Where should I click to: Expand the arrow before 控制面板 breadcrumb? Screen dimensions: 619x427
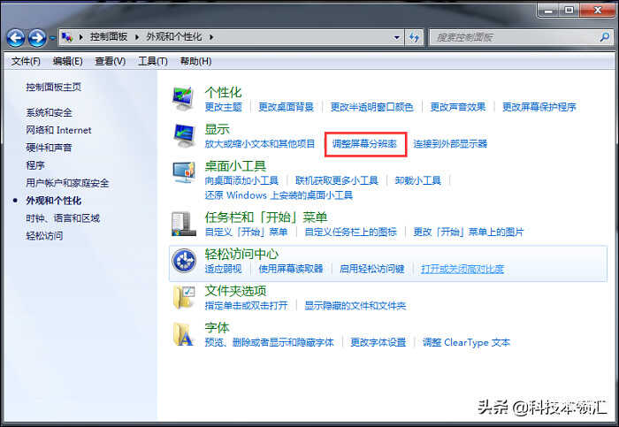[80, 37]
